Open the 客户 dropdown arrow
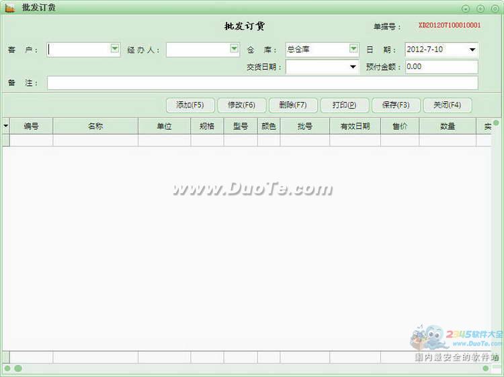 tap(114, 49)
